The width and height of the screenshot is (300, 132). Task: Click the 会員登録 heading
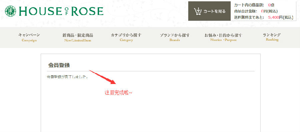coord(59,65)
